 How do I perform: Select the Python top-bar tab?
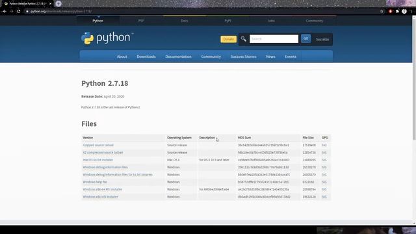tap(98, 21)
